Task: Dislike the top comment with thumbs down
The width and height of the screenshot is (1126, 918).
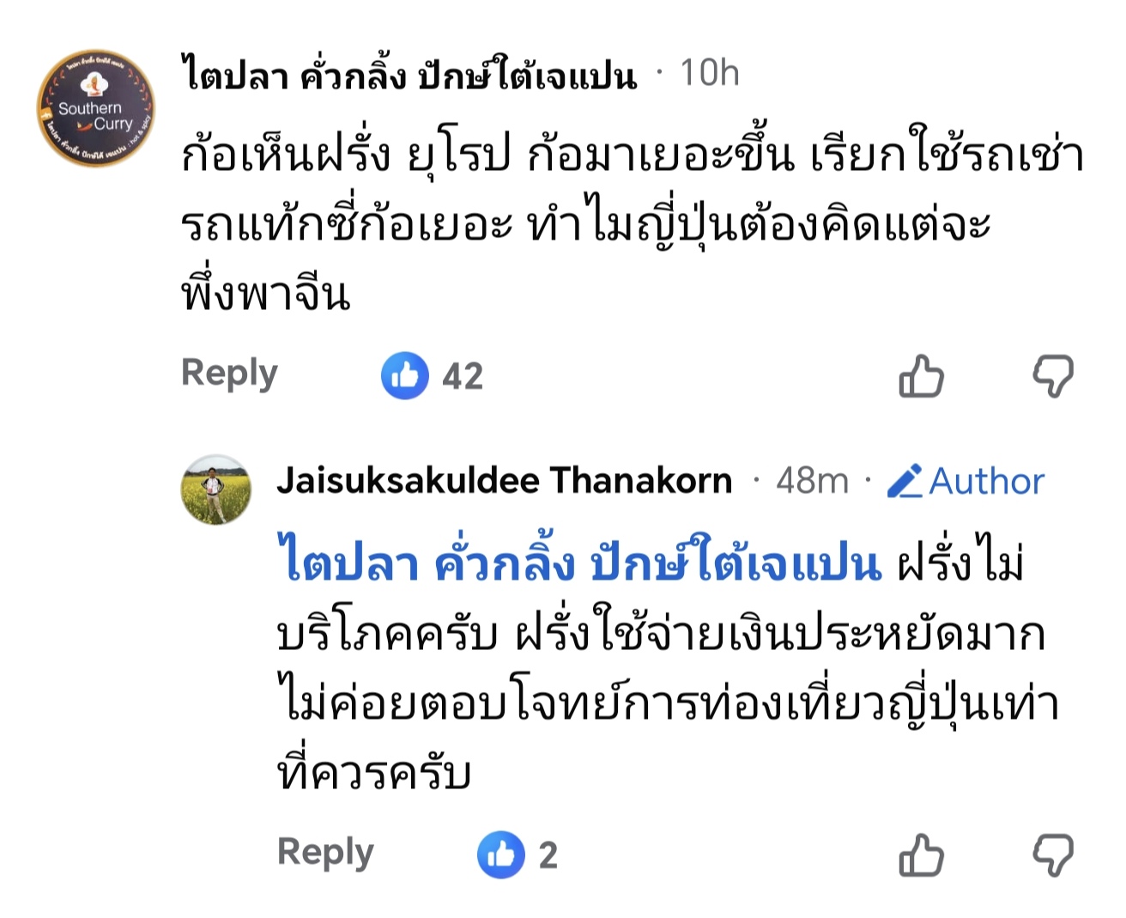Action: click(x=1052, y=376)
